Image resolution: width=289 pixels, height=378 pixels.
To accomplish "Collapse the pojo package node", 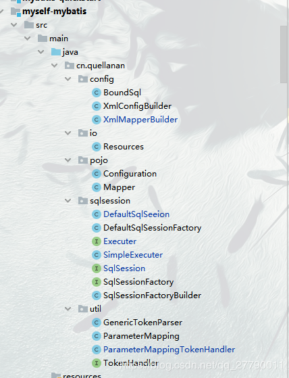I will 68,160.
